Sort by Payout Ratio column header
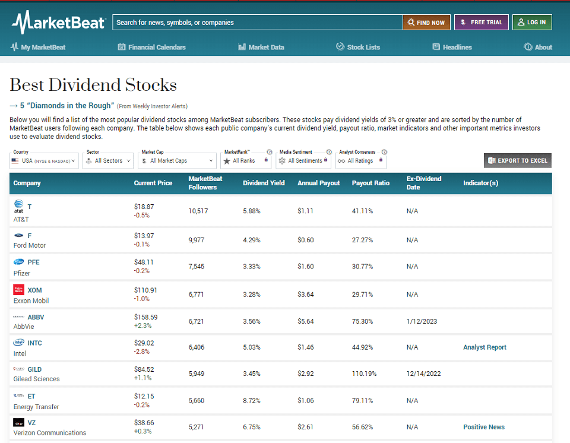Screen dimensions: 570x443 point(370,183)
